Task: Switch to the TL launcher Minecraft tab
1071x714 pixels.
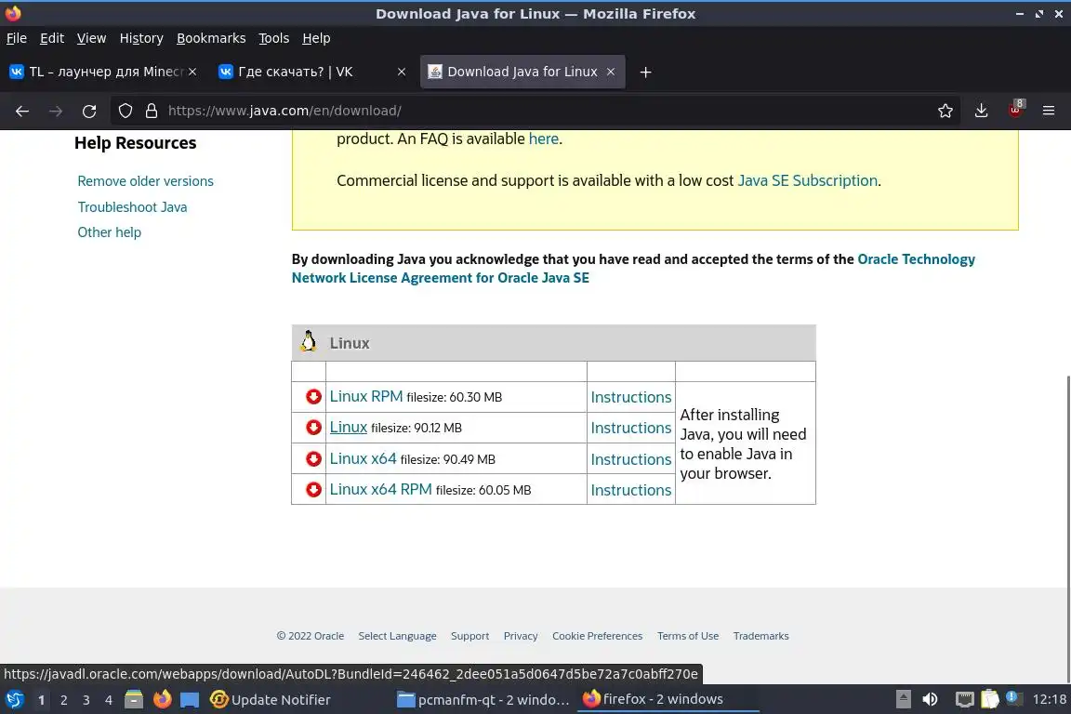Action: pyautogui.click(x=102, y=72)
